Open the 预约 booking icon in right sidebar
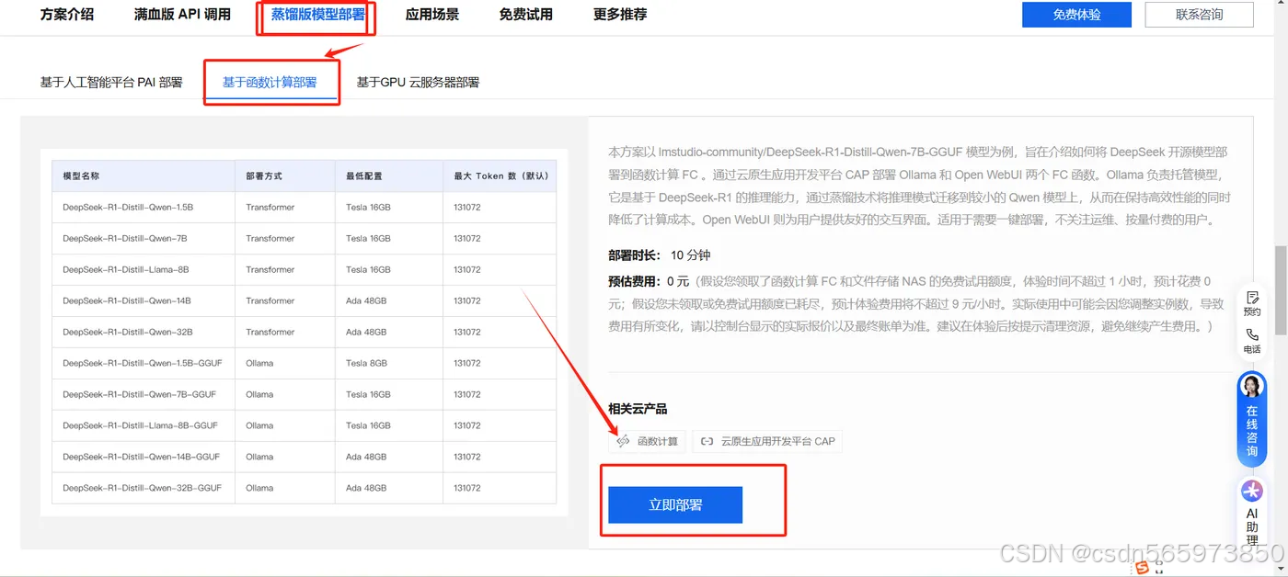Screen dimensions: 1288x577 point(1251,303)
